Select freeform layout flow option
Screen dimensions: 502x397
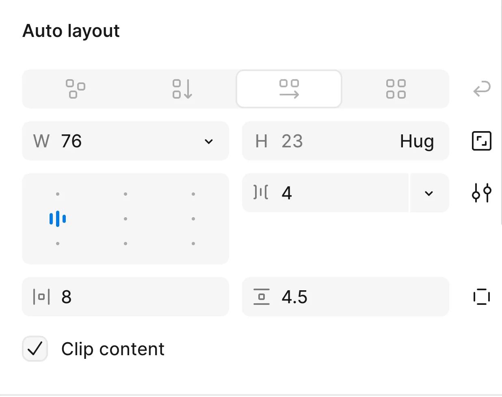coord(76,89)
